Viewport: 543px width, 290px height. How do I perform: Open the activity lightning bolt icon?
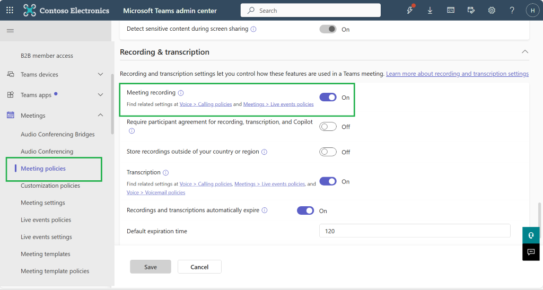410,11
